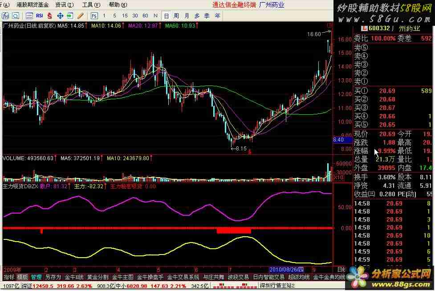Image resolution: width=435 pixels, height=291 pixels.
Task: Select the pencil drawing tool
Action: (x=81, y=16)
